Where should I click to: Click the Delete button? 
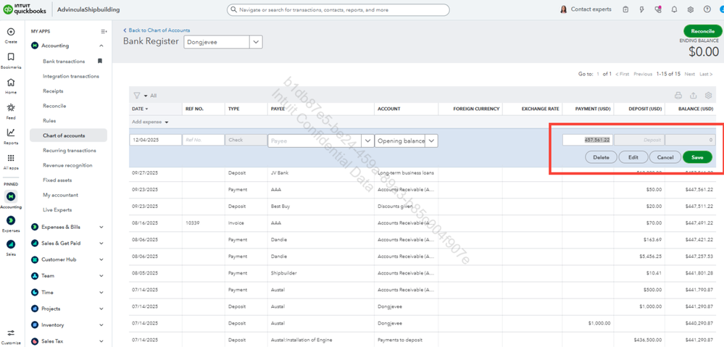point(602,157)
